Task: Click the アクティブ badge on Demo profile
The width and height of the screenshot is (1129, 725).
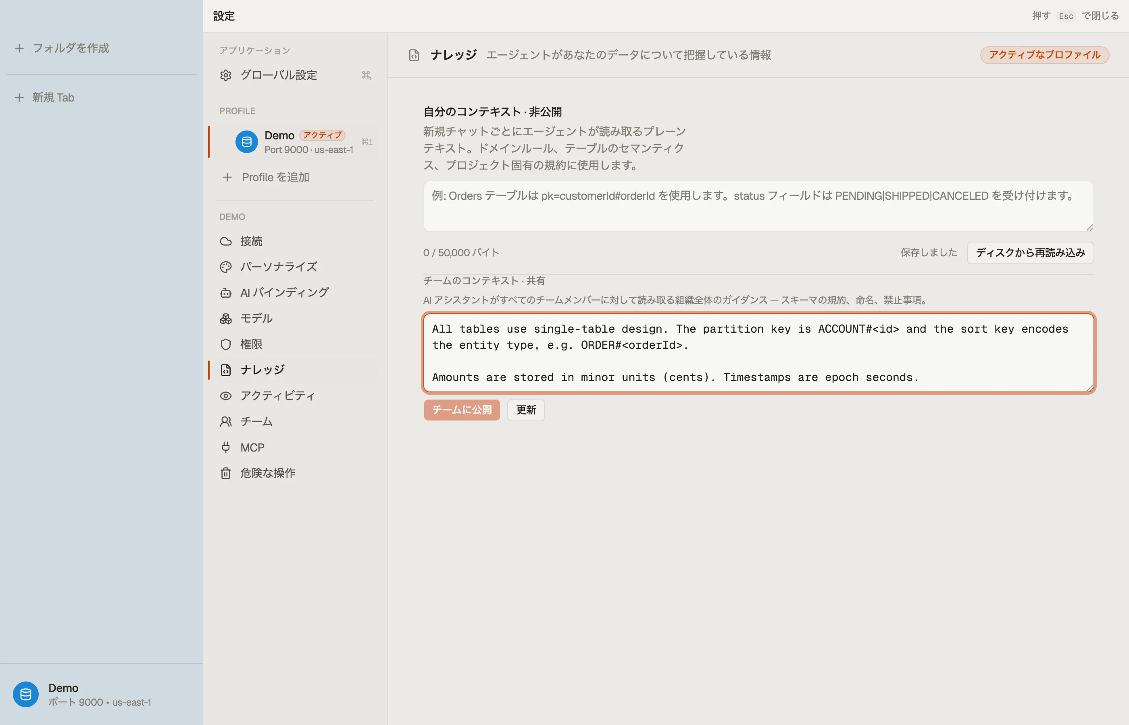Action: point(322,135)
